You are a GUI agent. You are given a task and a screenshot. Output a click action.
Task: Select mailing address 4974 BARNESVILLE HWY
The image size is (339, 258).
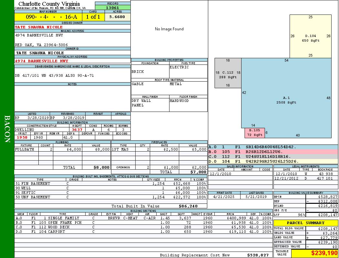pyautogui.click(x=39, y=35)
